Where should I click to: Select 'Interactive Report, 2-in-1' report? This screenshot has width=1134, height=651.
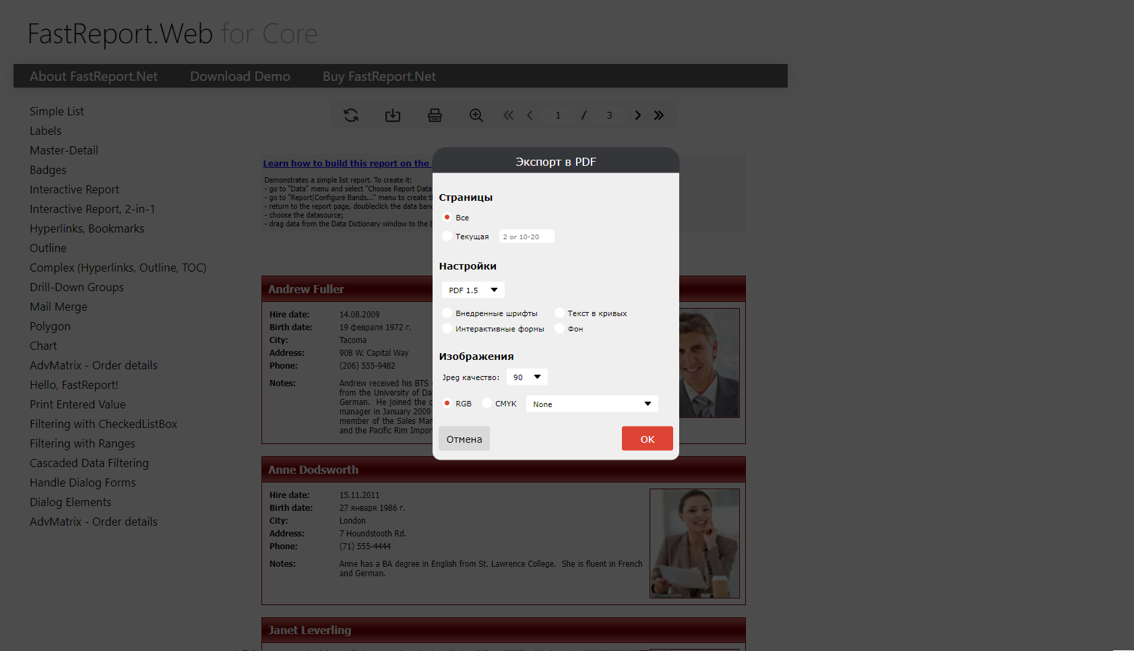(x=92, y=209)
